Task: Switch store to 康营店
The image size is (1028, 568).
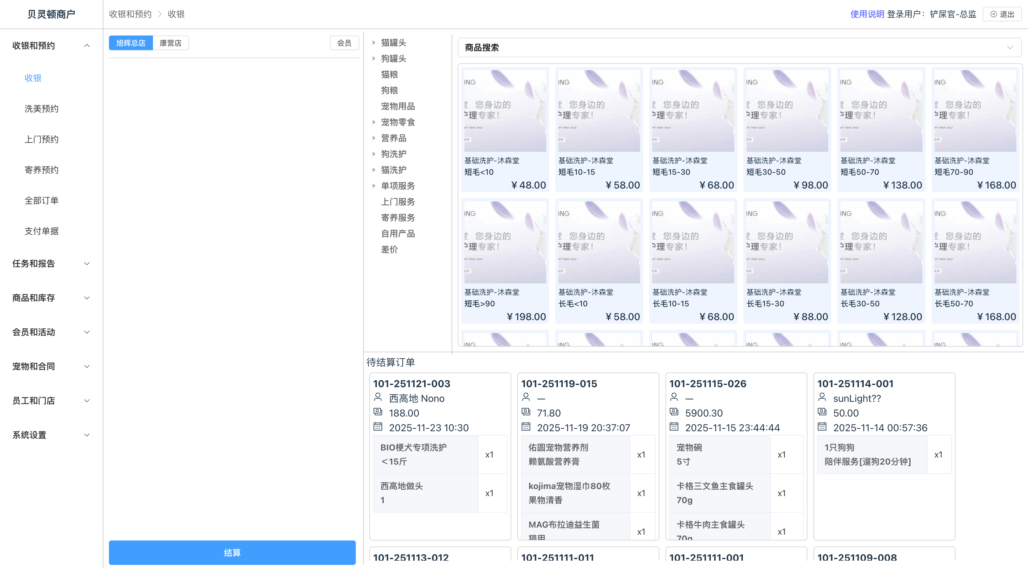Action: point(170,43)
